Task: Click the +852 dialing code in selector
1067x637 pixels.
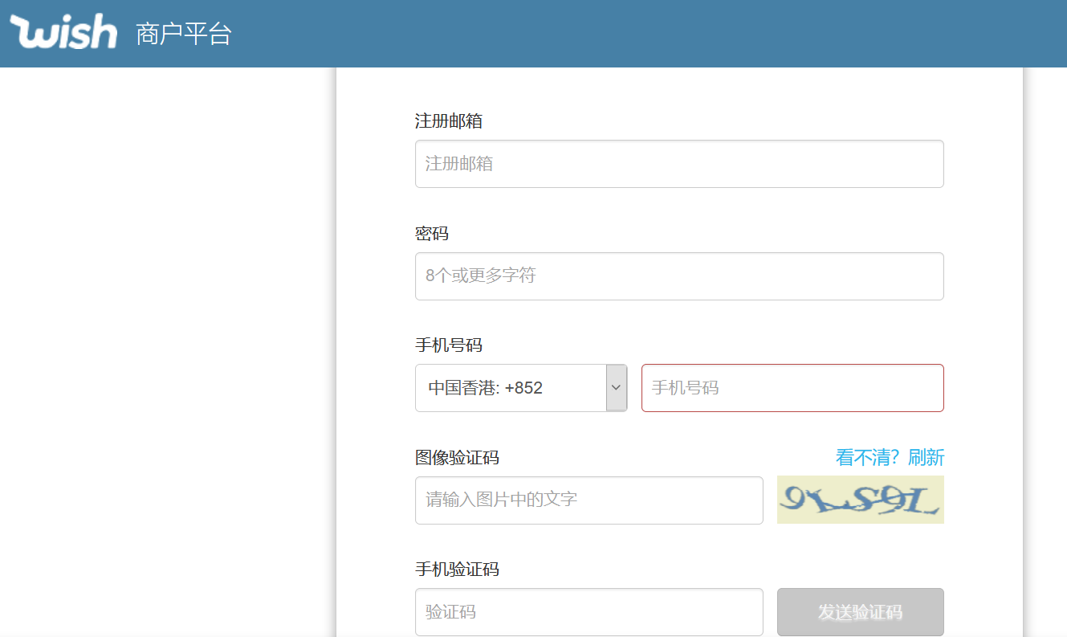Action: click(x=523, y=388)
